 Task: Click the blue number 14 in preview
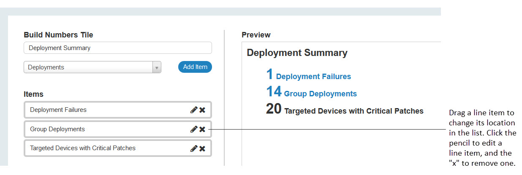pyautogui.click(x=274, y=92)
